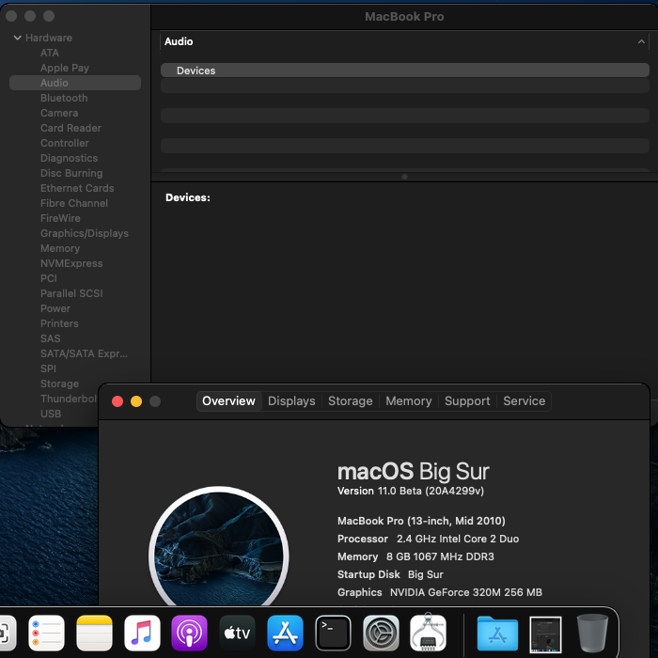Open System Preferences gear icon
This screenshot has width=658, height=658.
point(381,633)
